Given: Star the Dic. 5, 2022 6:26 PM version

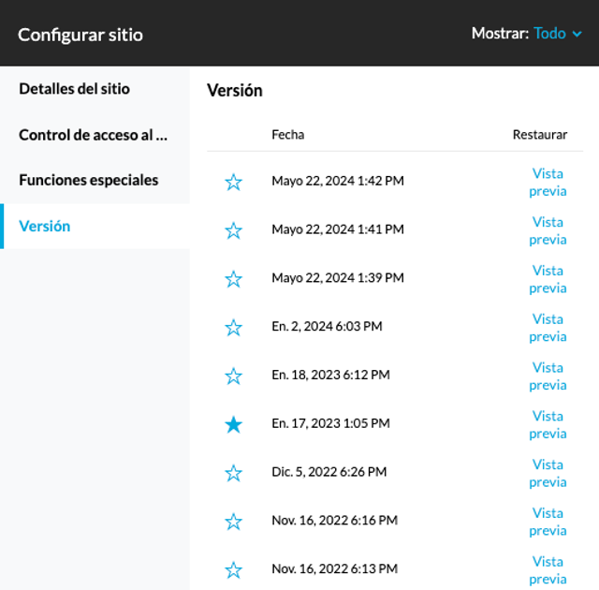Looking at the screenshot, I should pyautogui.click(x=233, y=473).
